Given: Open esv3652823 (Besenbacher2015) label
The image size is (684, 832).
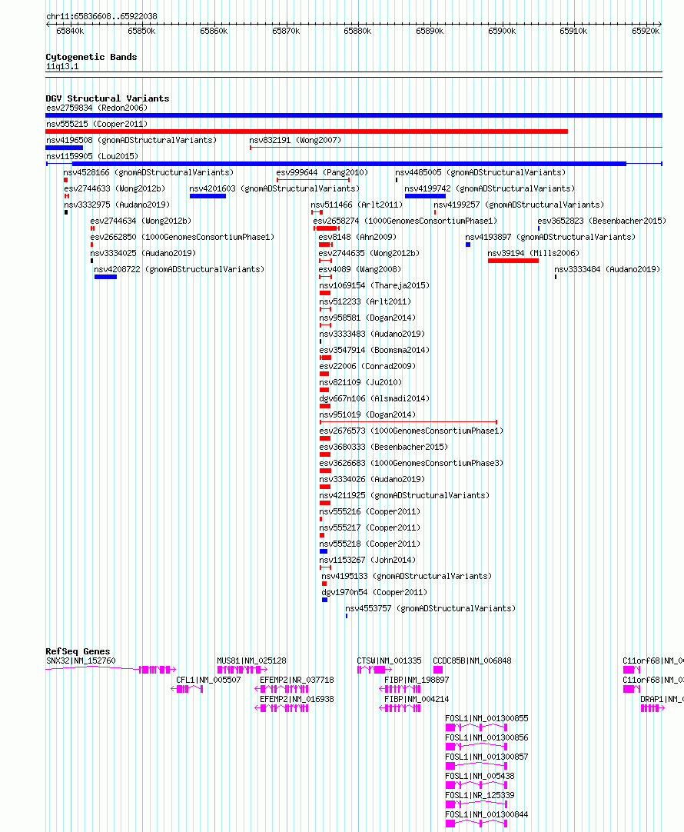Looking at the screenshot, I should [602, 221].
